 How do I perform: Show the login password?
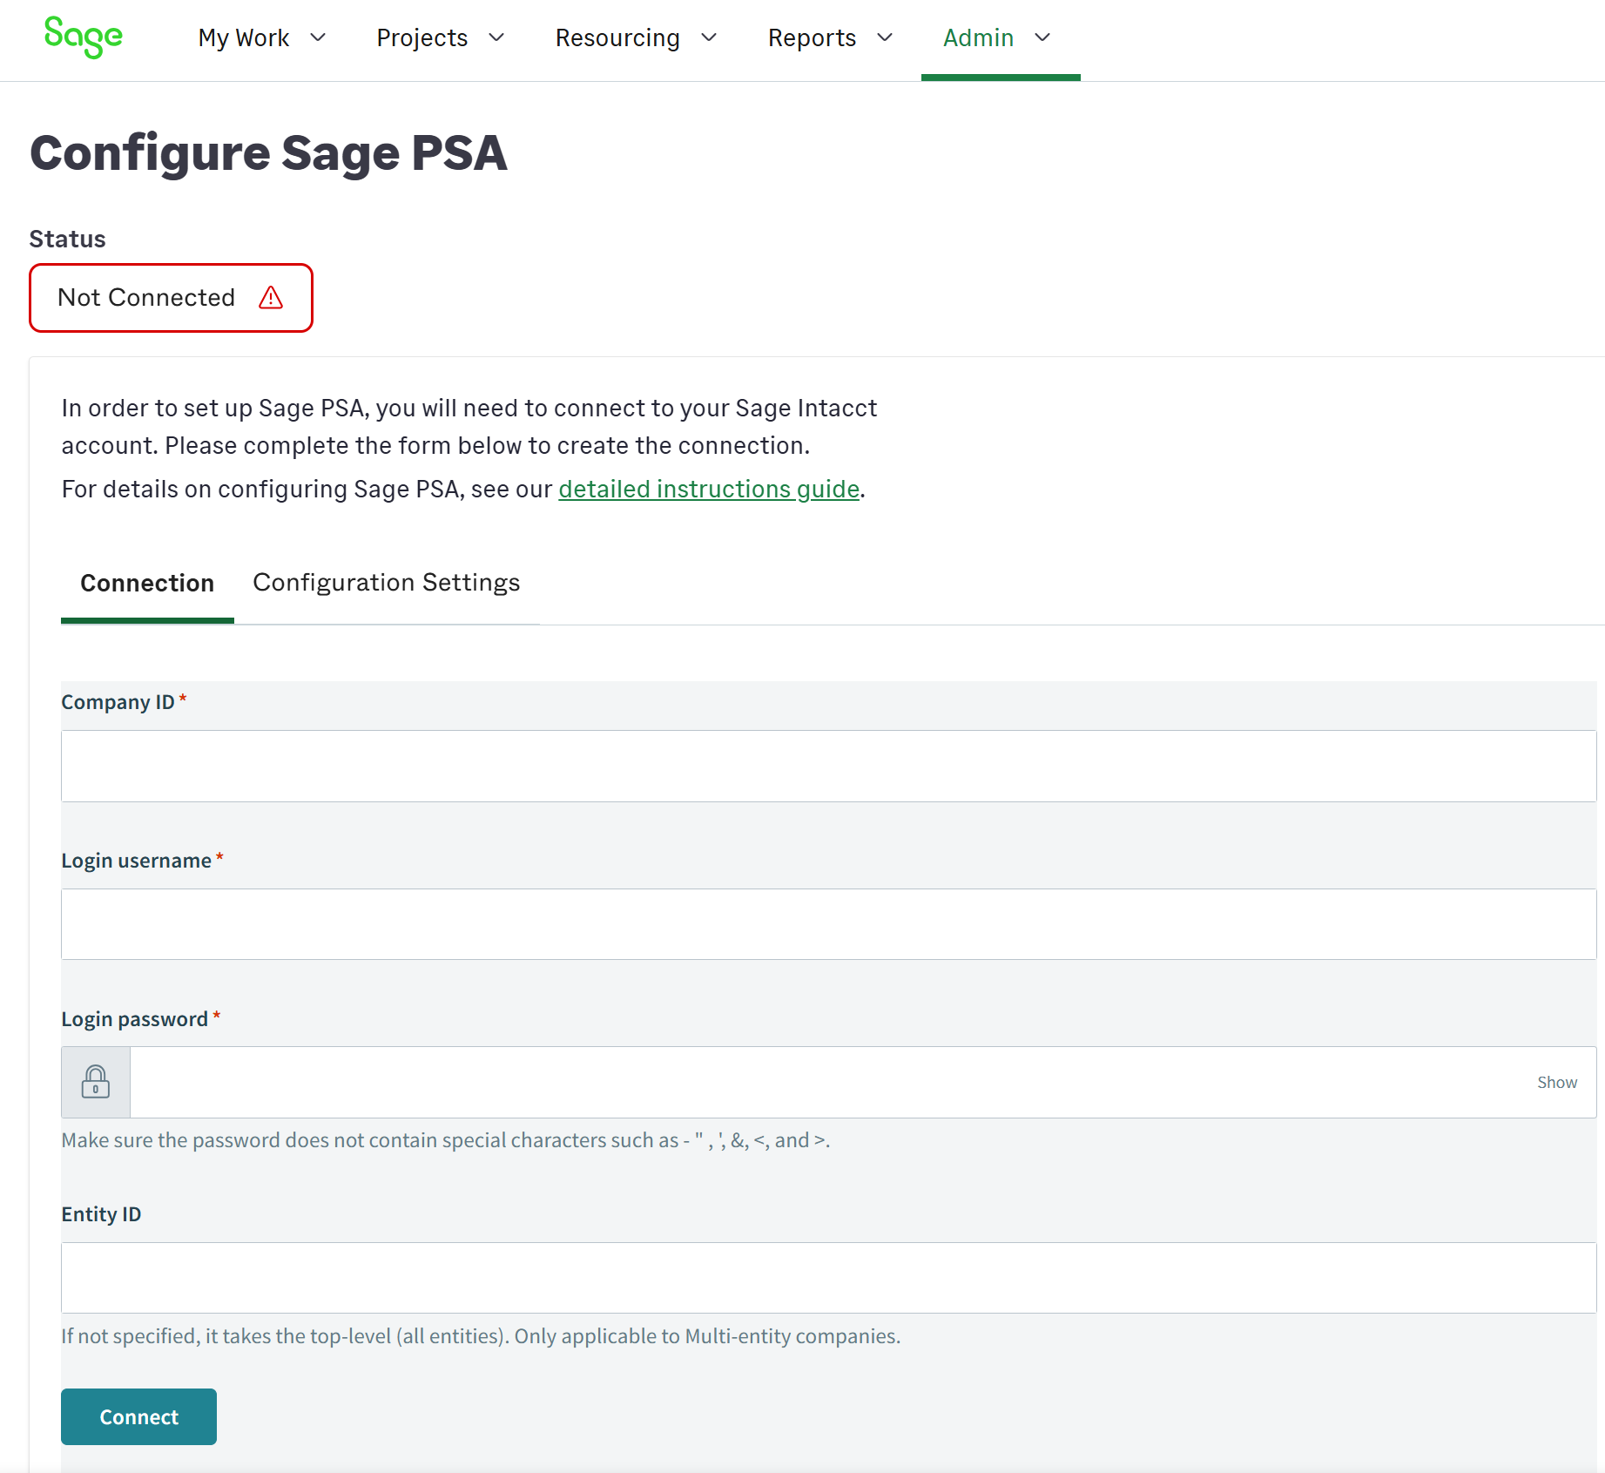[1557, 1082]
